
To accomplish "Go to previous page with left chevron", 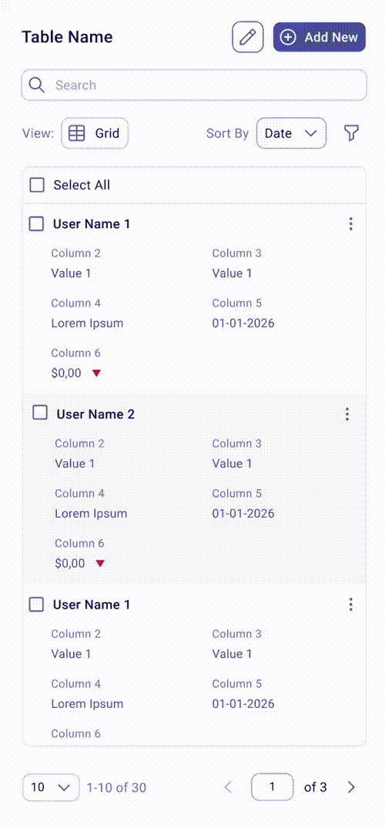I will click(228, 787).
